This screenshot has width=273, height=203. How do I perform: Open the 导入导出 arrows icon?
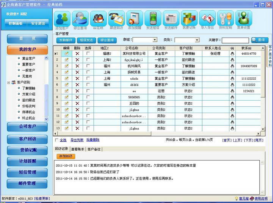click(x=207, y=19)
